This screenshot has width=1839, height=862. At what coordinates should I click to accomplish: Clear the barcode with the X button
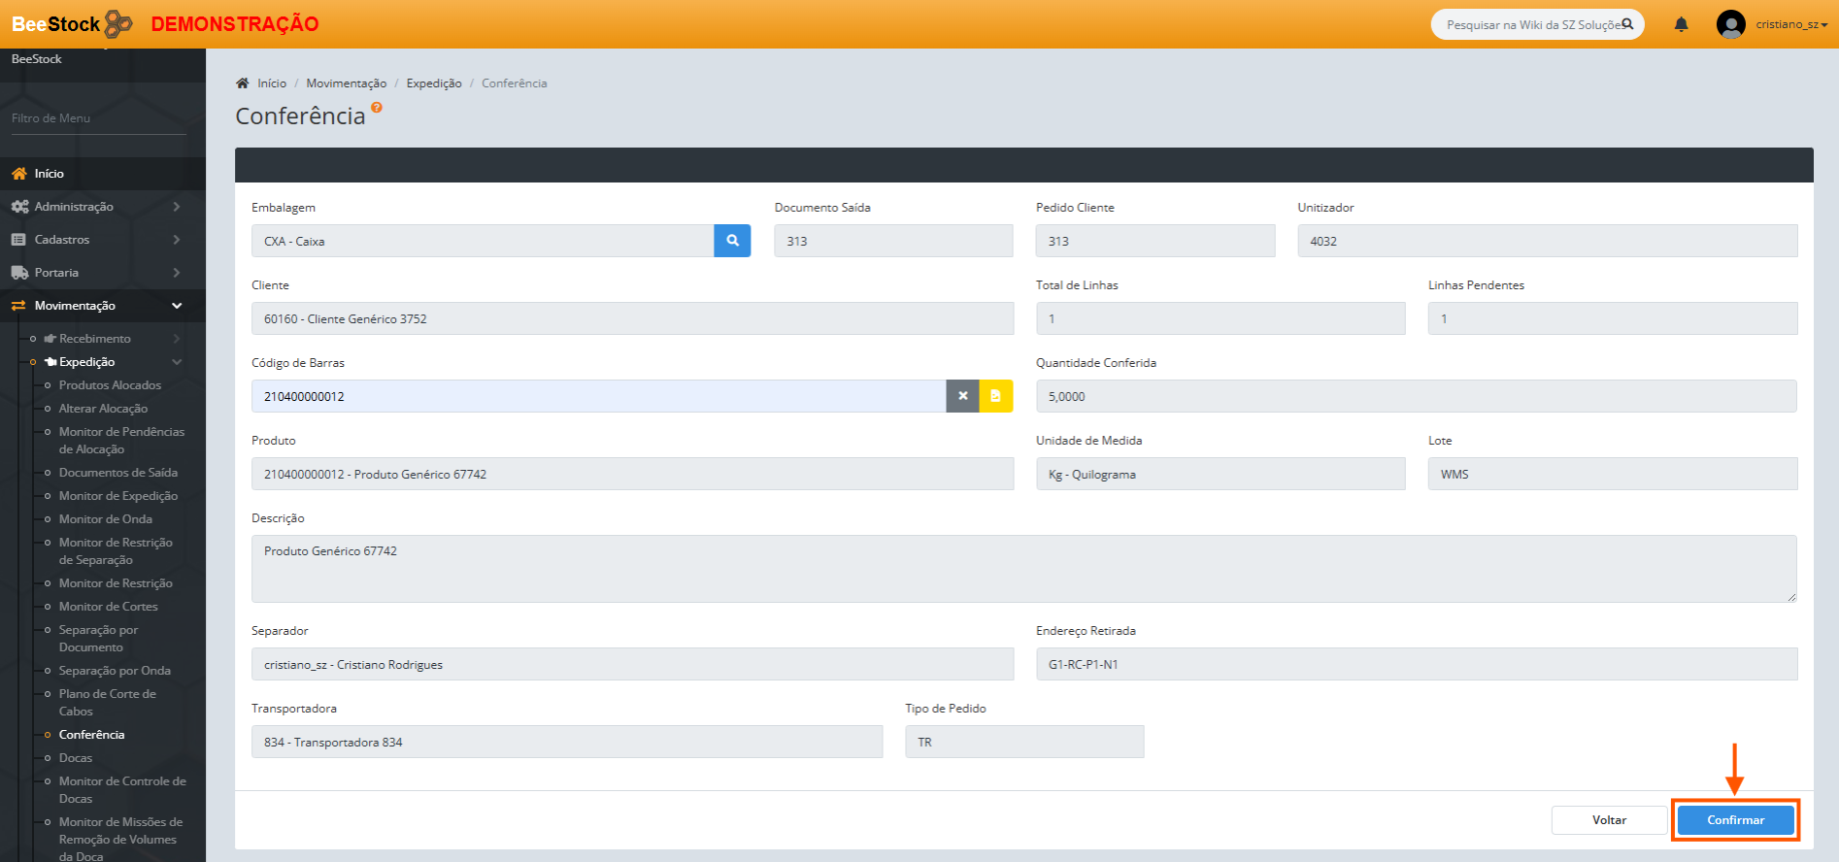[962, 396]
